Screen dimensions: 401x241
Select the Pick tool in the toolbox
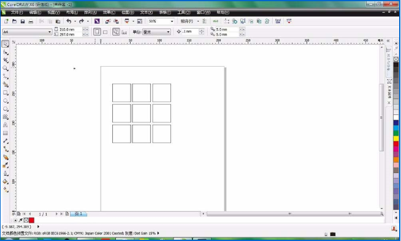click(x=6, y=44)
